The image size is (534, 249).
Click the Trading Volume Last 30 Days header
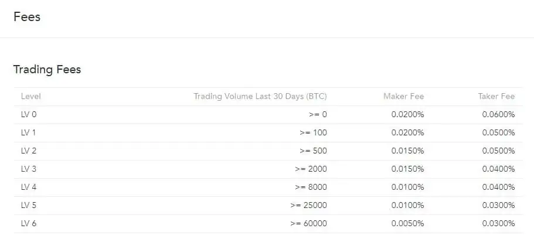(x=260, y=96)
